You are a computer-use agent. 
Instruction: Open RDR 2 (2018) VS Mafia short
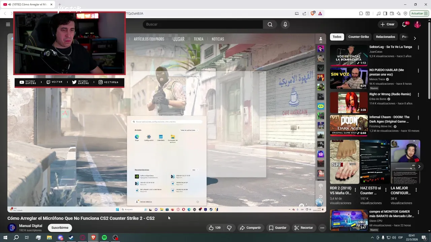tap(344, 162)
